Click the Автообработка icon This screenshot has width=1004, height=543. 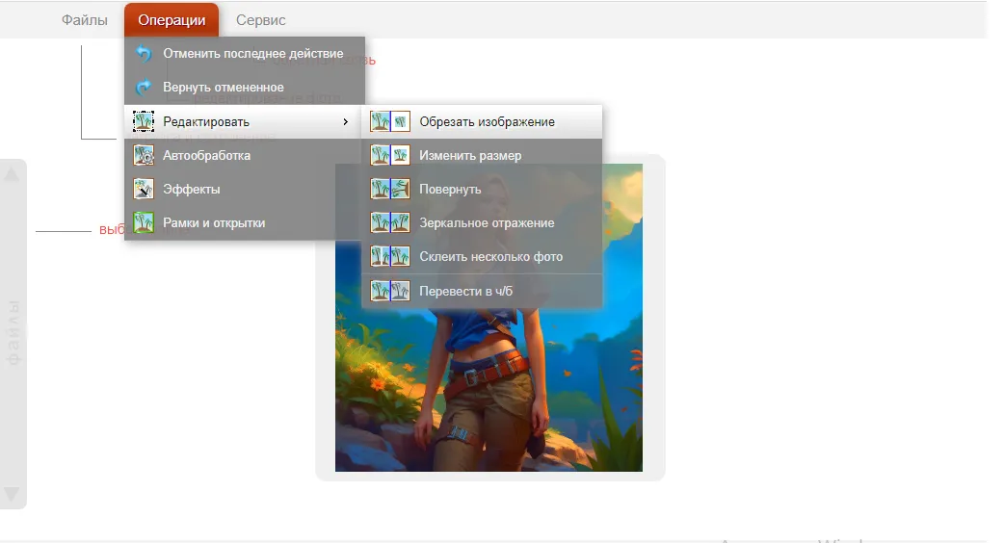(x=144, y=155)
